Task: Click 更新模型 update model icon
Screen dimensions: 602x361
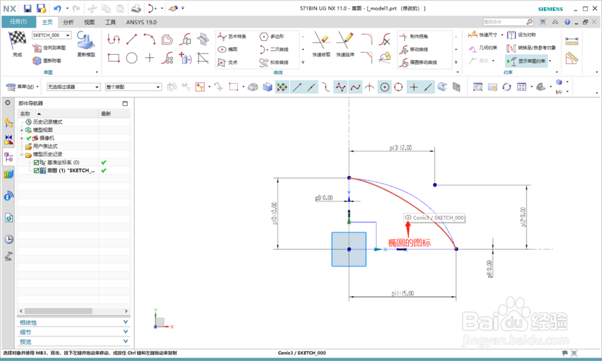Action: (85, 44)
